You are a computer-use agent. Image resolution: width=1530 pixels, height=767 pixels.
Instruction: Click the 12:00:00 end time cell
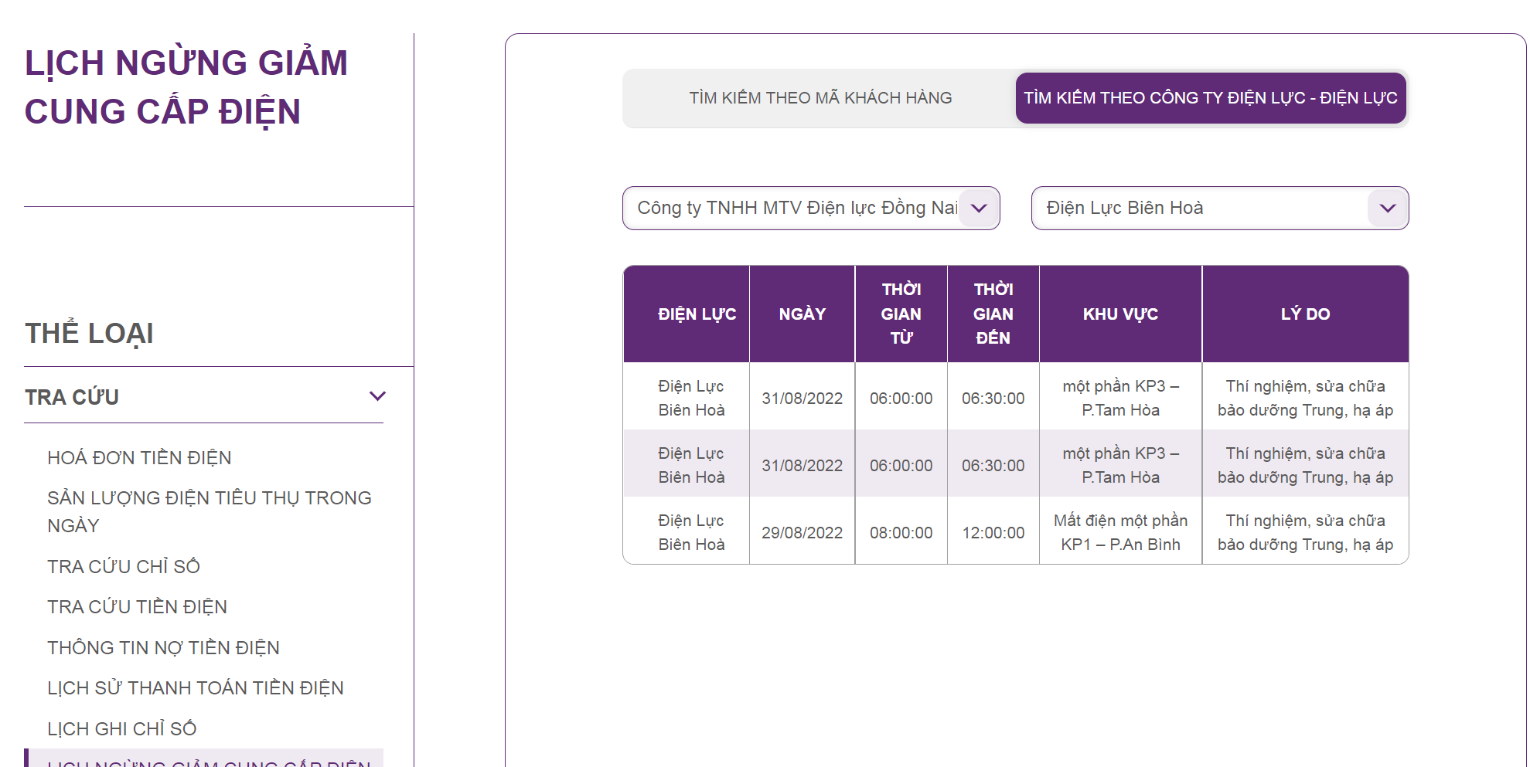coord(993,533)
